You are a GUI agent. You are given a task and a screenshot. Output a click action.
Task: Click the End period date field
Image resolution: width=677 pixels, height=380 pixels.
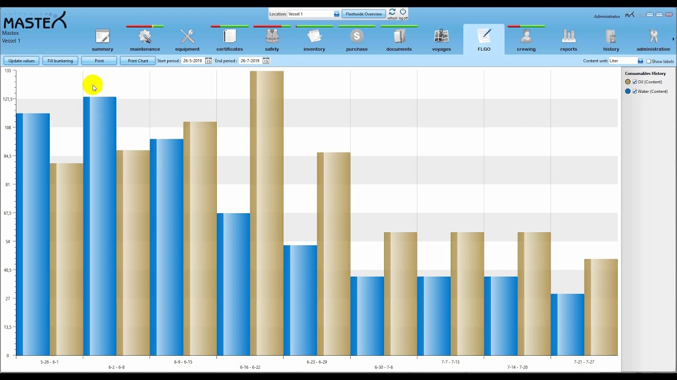(250, 61)
